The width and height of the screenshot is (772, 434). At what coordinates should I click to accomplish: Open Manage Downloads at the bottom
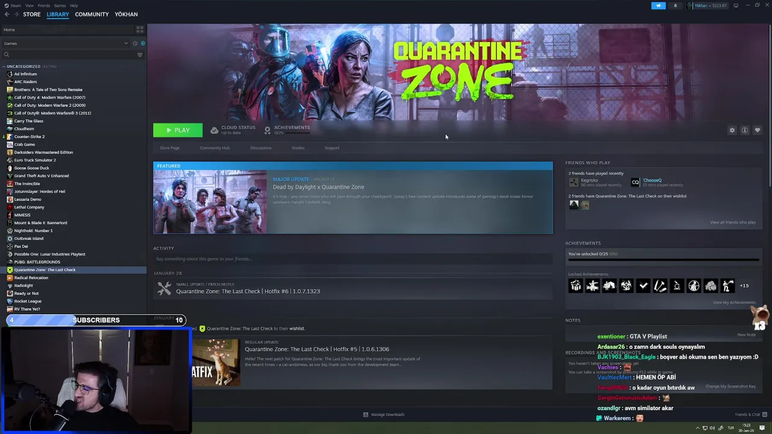pos(384,415)
